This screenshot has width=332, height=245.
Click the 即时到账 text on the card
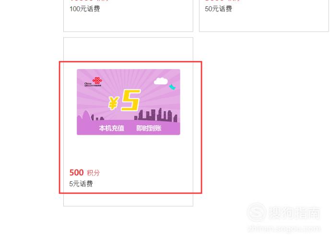(x=149, y=128)
